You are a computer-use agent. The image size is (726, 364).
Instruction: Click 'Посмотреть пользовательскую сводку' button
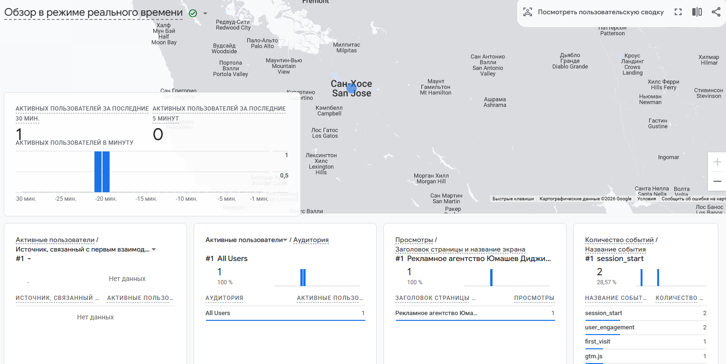click(601, 12)
